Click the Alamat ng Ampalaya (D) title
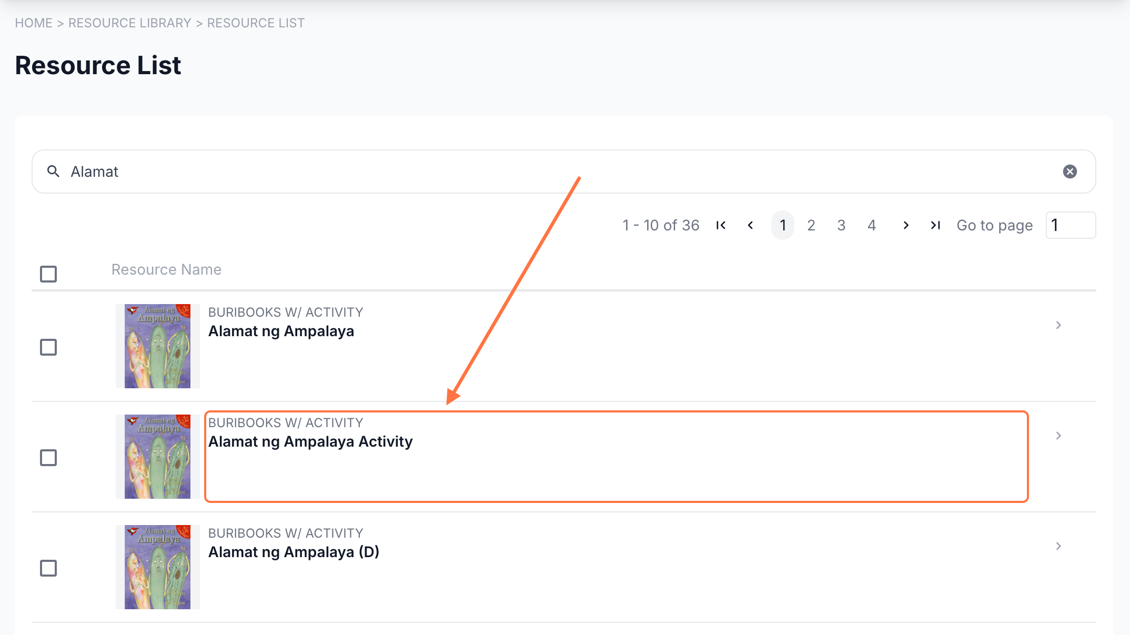The width and height of the screenshot is (1130, 635). [x=294, y=552]
